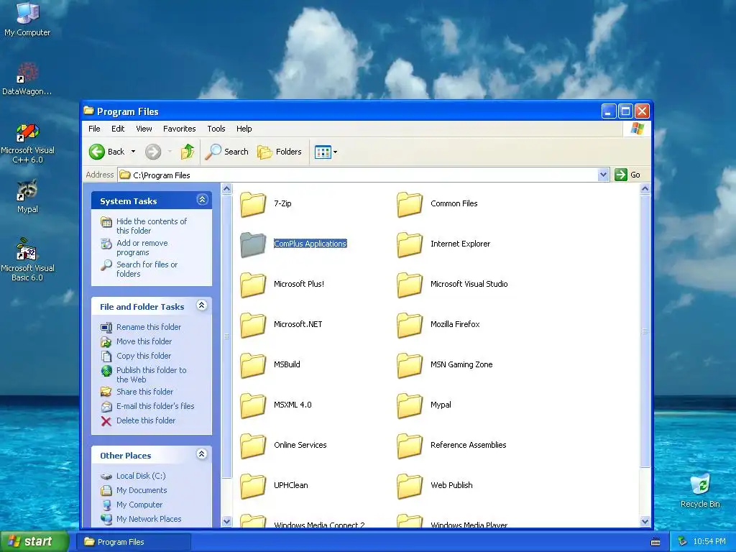Select the Web Publish folder icon

pyautogui.click(x=410, y=486)
